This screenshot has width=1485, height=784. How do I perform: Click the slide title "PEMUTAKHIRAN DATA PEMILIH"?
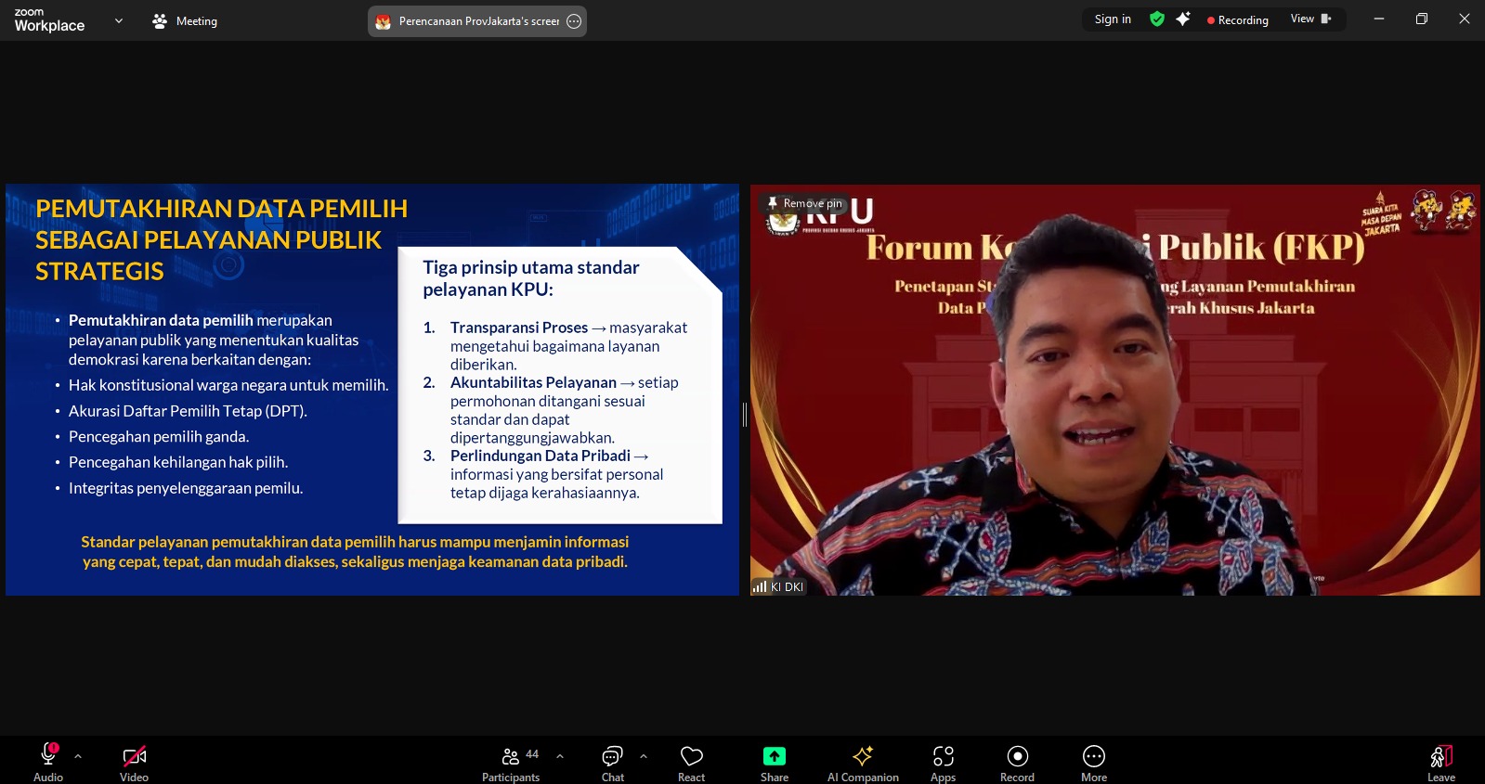(x=221, y=209)
